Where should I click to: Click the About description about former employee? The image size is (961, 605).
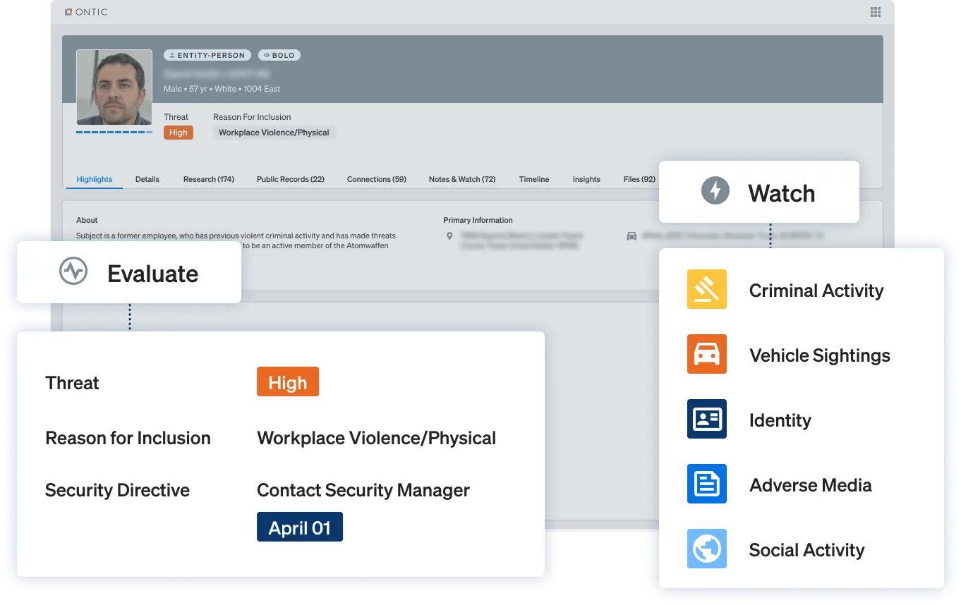236,240
